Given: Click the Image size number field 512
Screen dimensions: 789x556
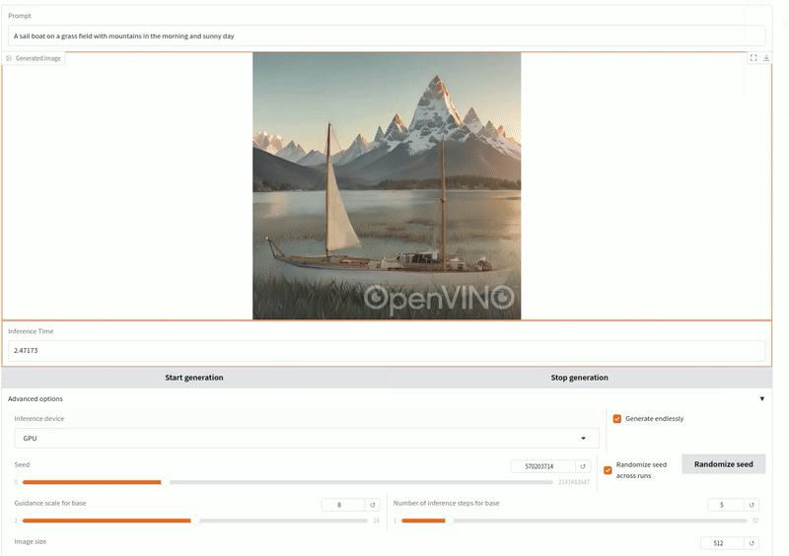Looking at the screenshot, I should 722,543.
